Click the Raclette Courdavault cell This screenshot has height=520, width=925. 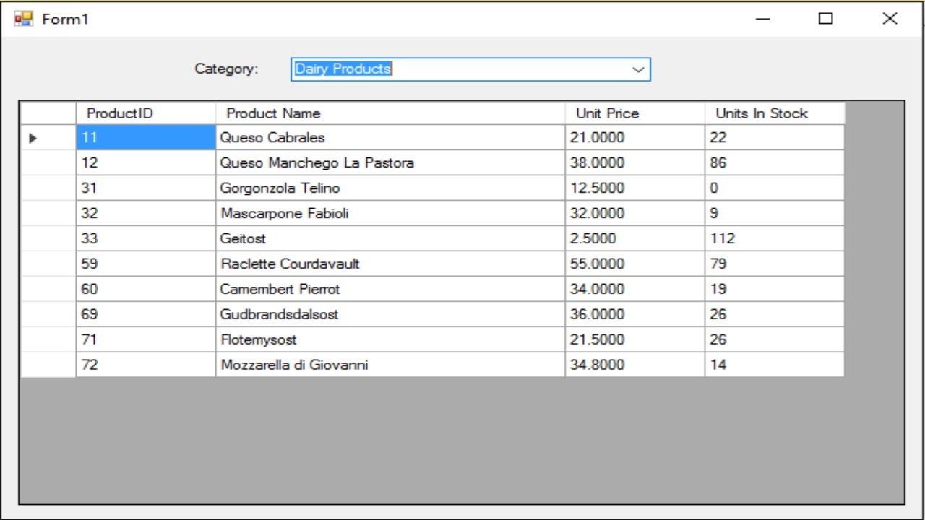pyautogui.click(x=390, y=264)
